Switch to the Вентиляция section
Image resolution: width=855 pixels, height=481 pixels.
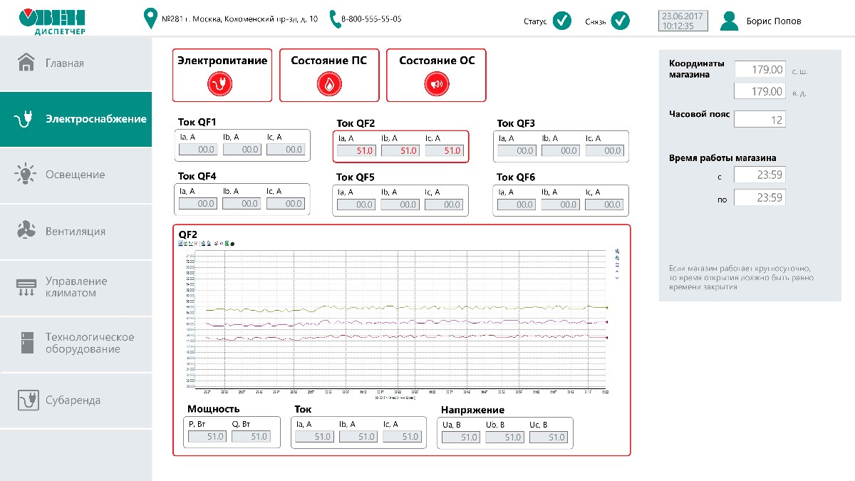click(76, 231)
